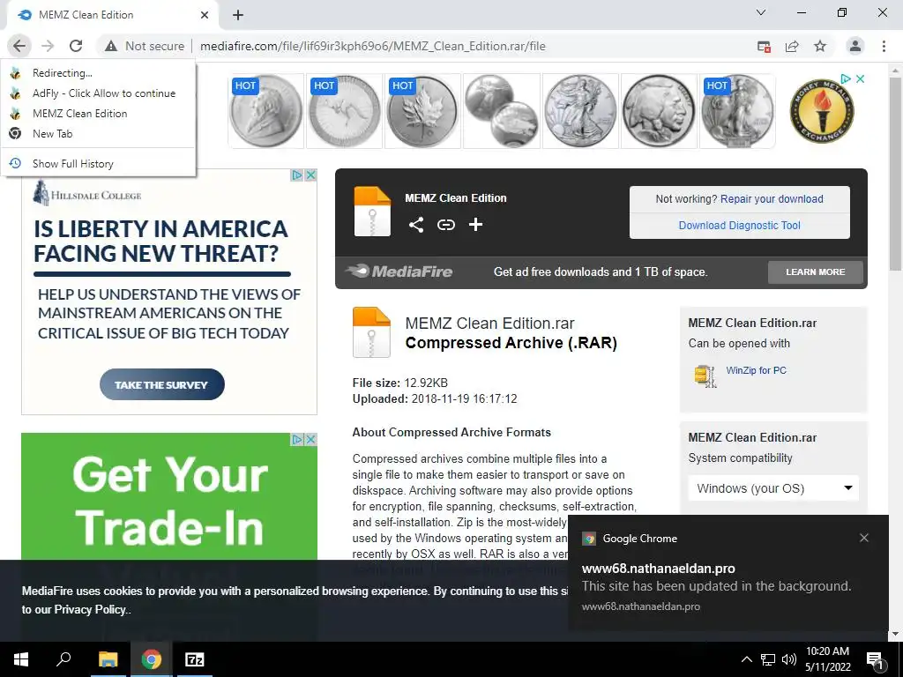The width and height of the screenshot is (903, 677).
Task: Open the Windows Start menu
Action: (21, 659)
